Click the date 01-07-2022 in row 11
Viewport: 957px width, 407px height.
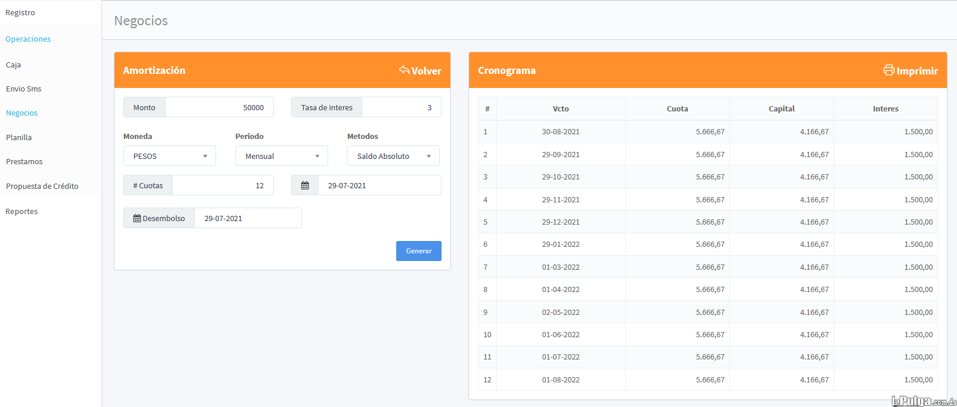[561, 357]
